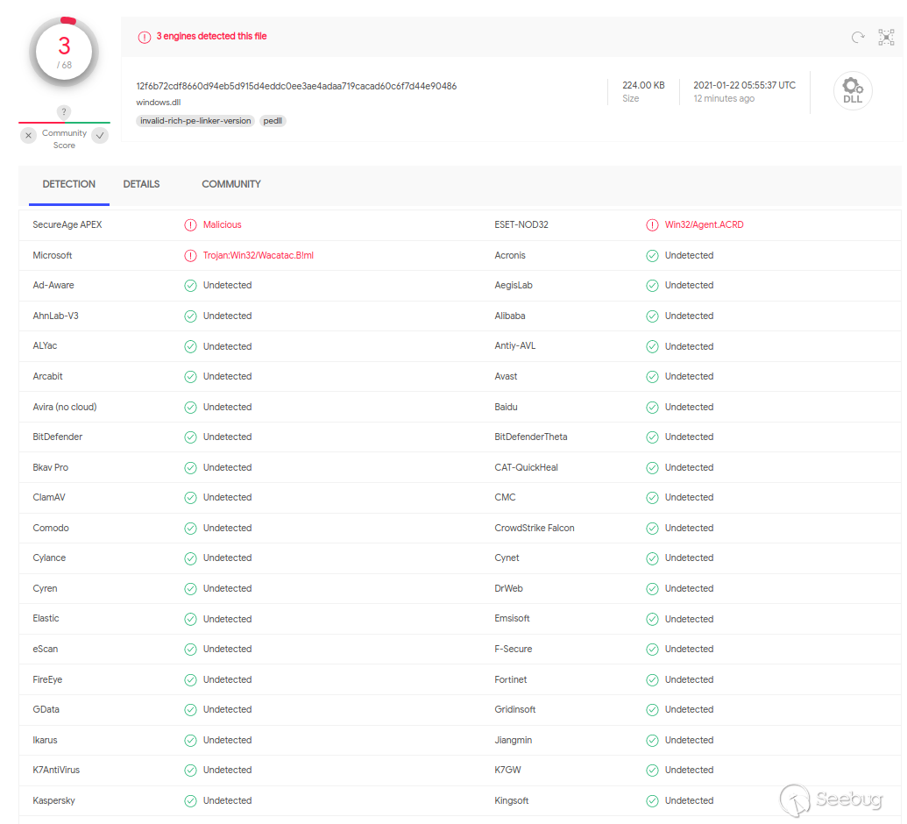Click the green check icon for Ikarus

point(190,740)
